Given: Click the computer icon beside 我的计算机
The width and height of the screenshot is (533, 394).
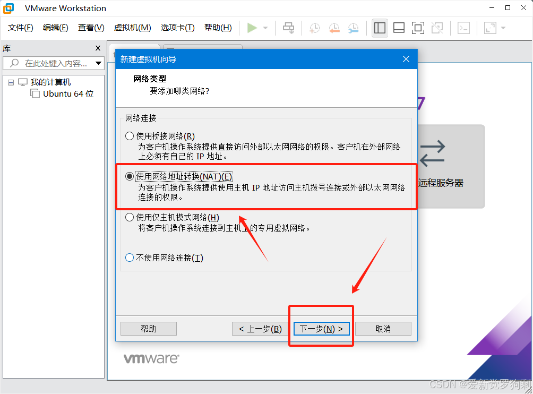Looking at the screenshot, I should point(23,82).
